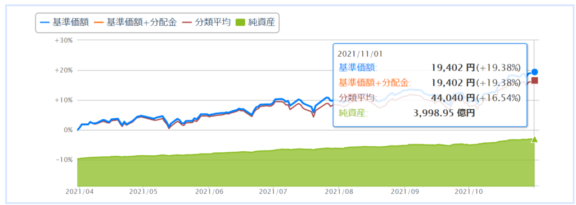Click the blue line icon in legend
The image size is (576, 205).
45,23
